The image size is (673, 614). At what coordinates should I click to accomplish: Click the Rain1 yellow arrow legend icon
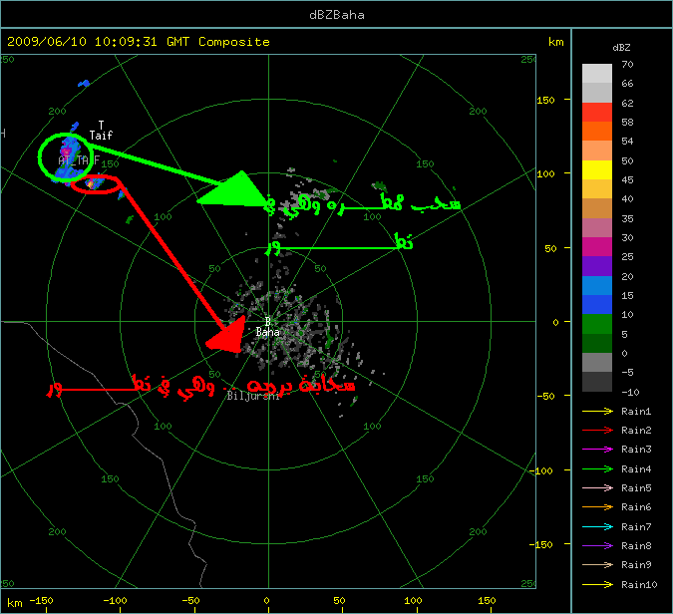pos(597,411)
